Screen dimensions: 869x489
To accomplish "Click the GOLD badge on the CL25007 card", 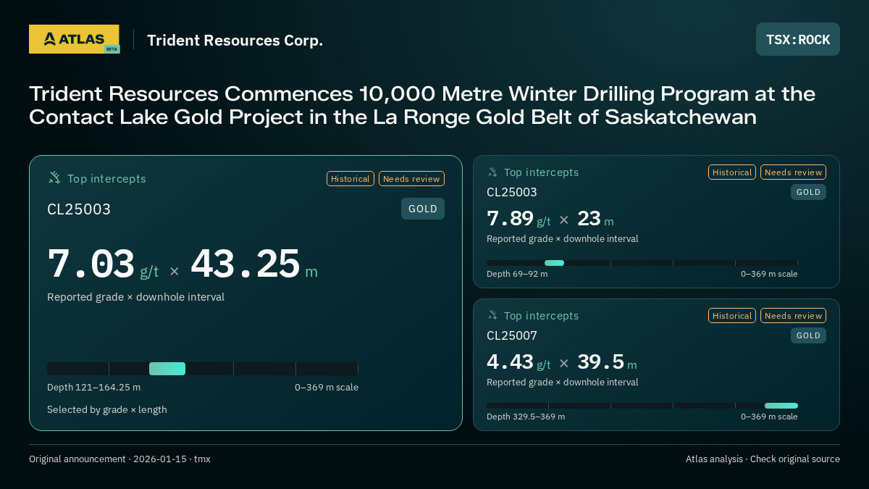I will click(808, 335).
